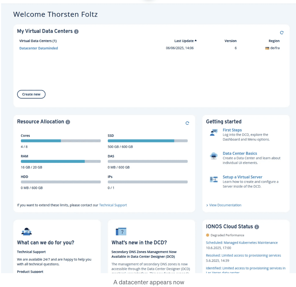Click the Cores usage bar

click(61, 141)
